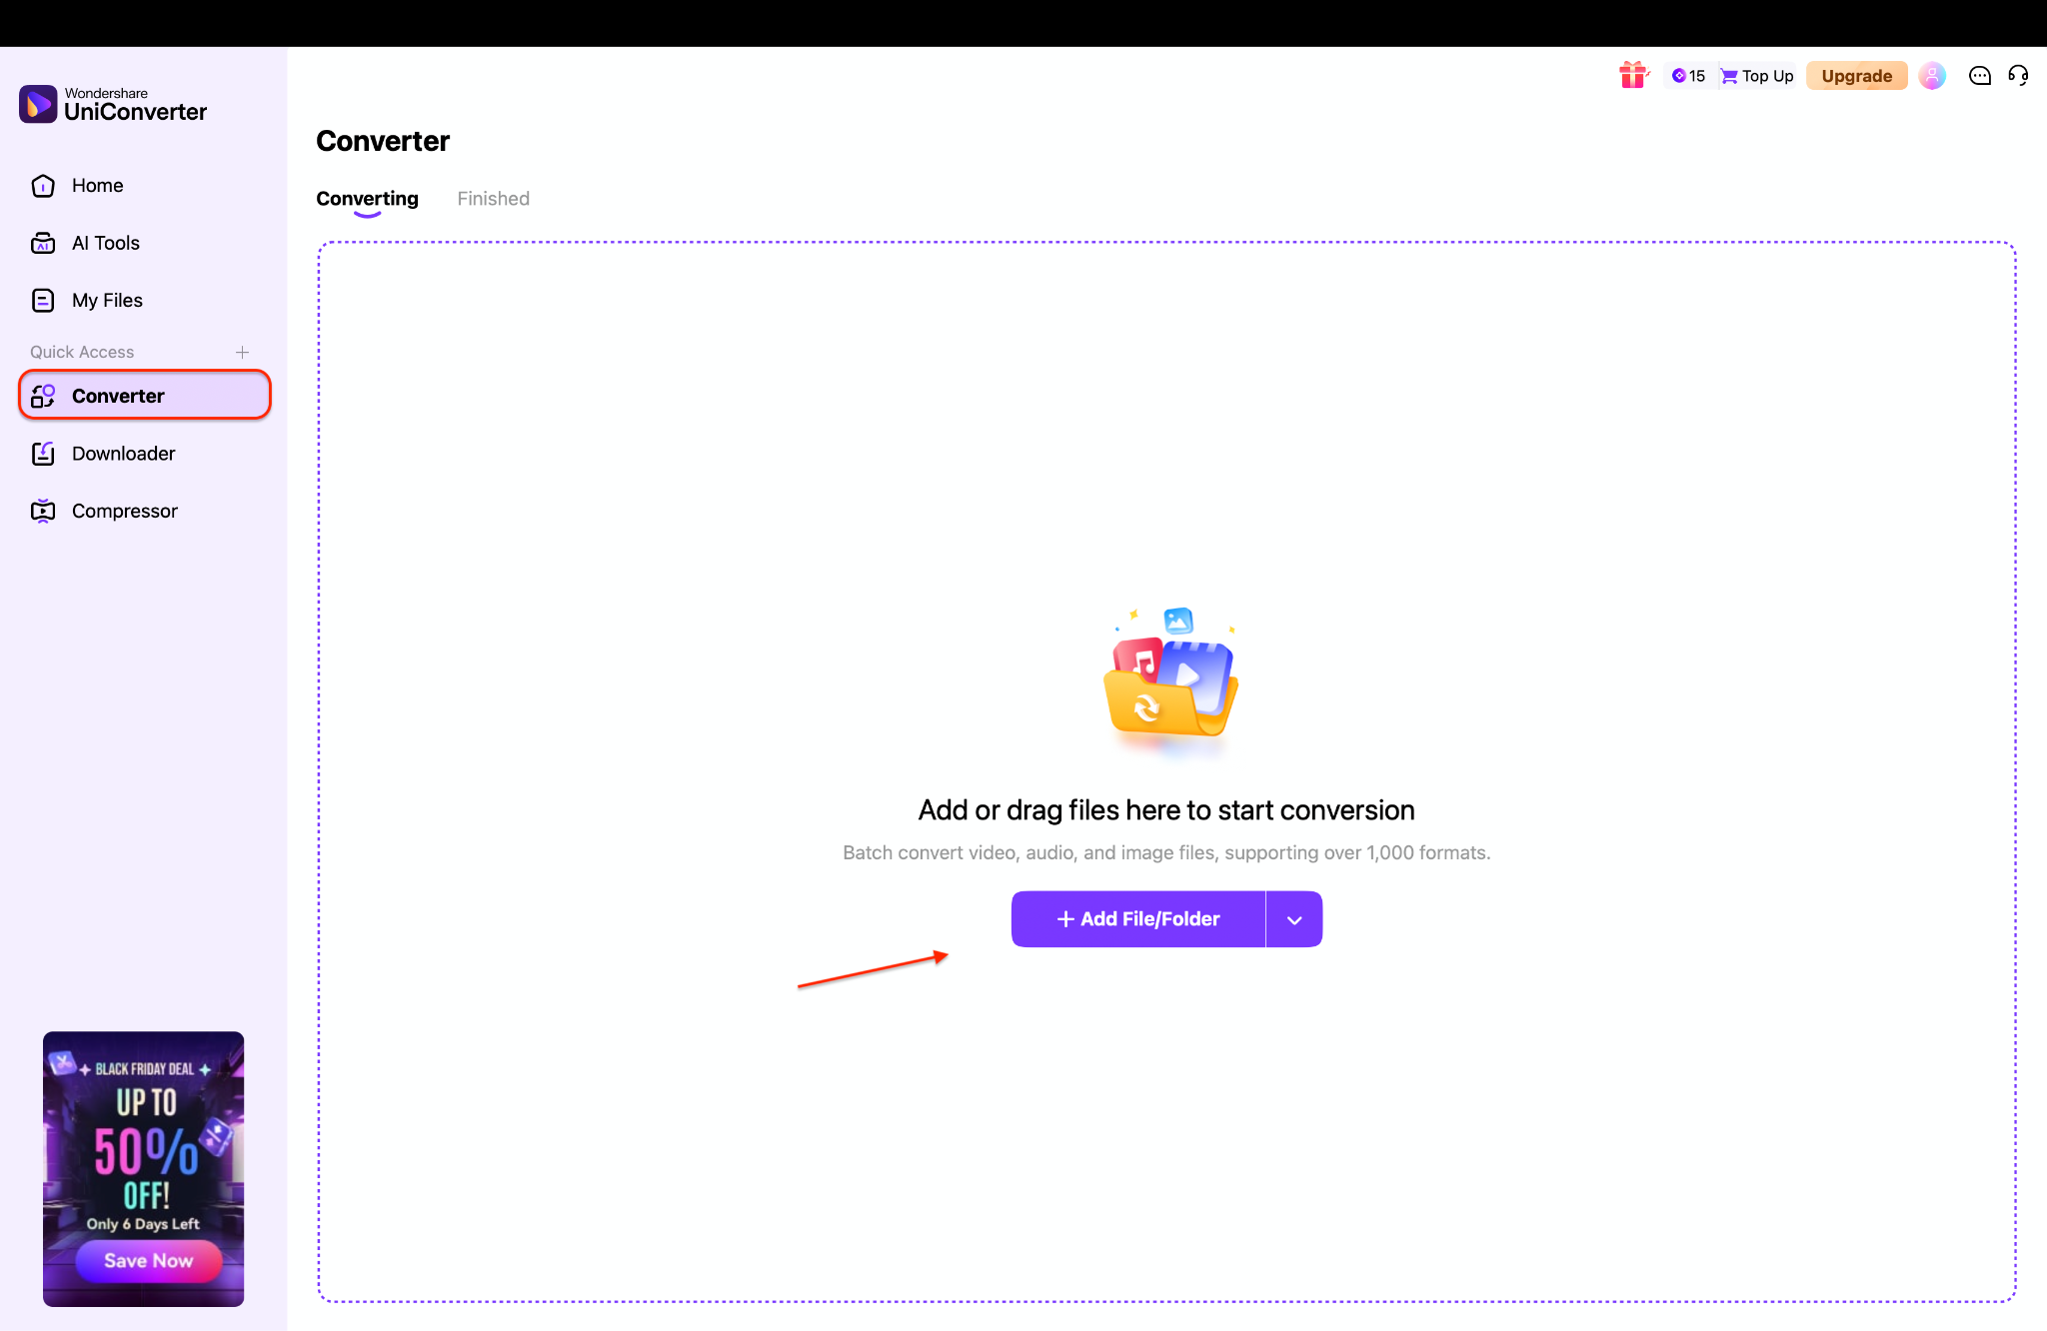Open your account profile avatar
This screenshot has height=1331, width=2047.
coord(1932,75)
